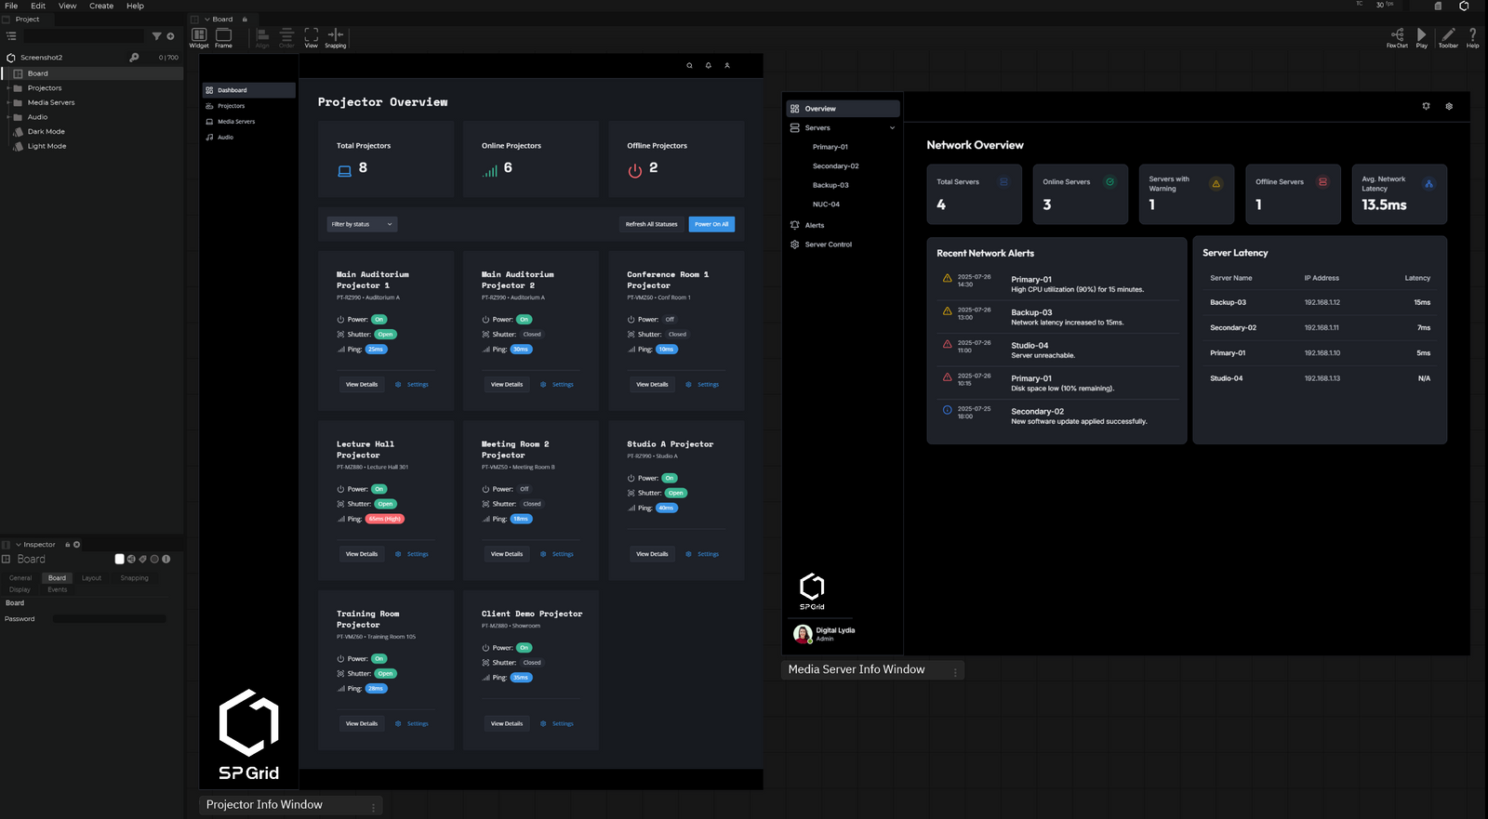Expand the Projectors folder in the project tree
1488x819 pixels.
coord(8,88)
